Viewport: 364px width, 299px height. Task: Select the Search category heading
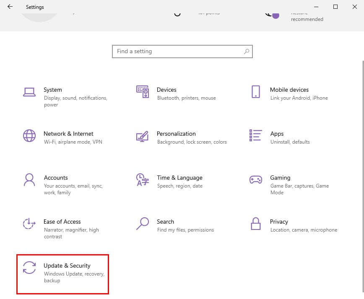point(165,222)
